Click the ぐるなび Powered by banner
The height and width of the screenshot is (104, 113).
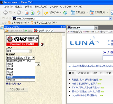[x=22, y=41]
